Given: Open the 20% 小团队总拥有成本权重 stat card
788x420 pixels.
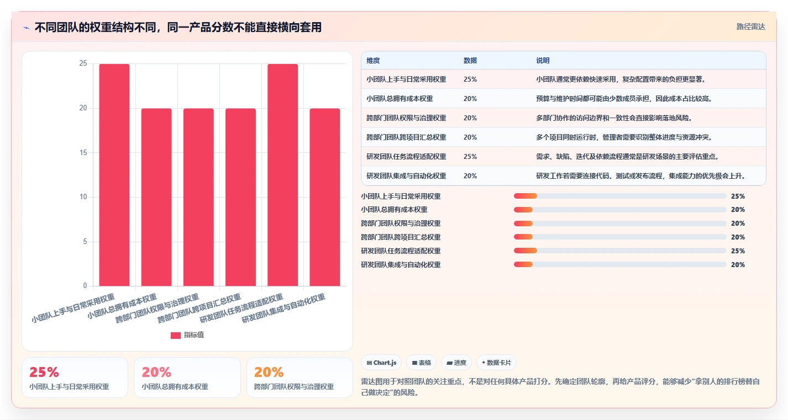Looking at the screenshot, I should coord(187,378).
